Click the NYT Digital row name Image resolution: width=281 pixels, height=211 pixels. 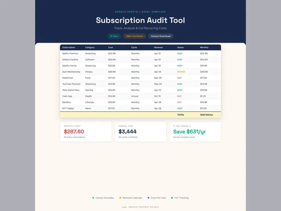coord(68,108)
